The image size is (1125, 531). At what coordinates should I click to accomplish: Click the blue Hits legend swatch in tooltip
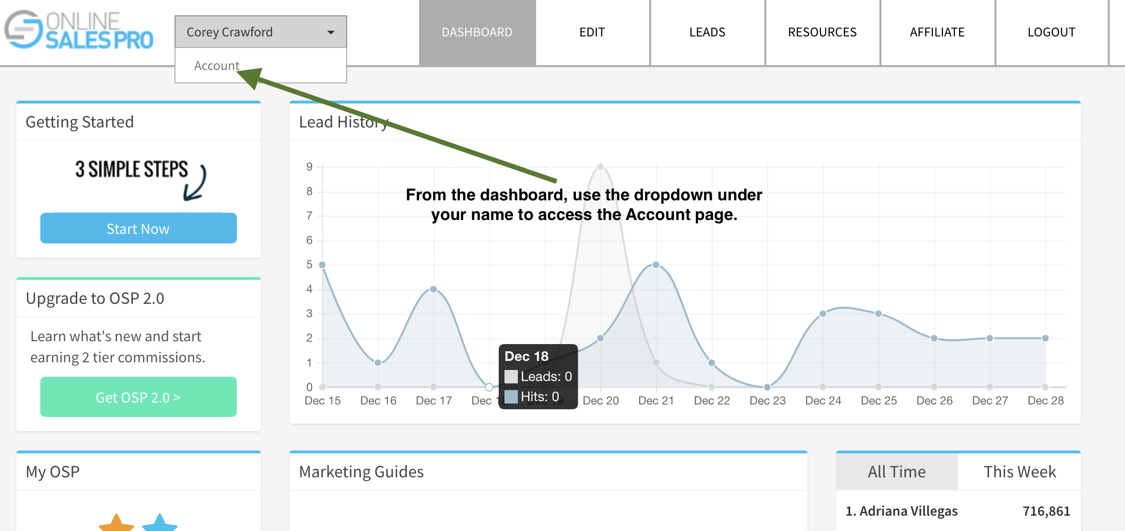pos(511,396)
